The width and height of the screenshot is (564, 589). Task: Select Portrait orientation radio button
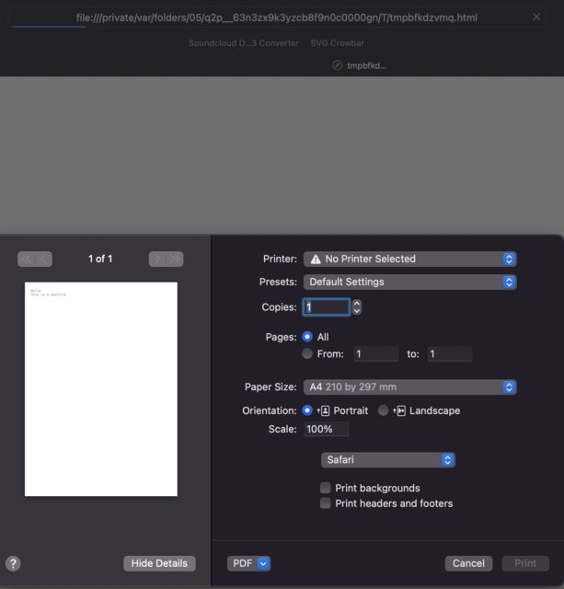click(307, 410)
